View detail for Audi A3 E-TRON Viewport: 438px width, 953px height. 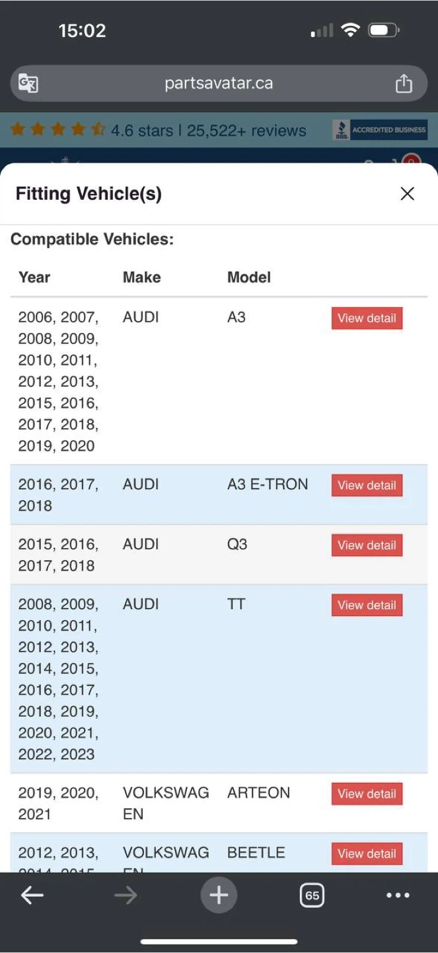click(367, 485)
